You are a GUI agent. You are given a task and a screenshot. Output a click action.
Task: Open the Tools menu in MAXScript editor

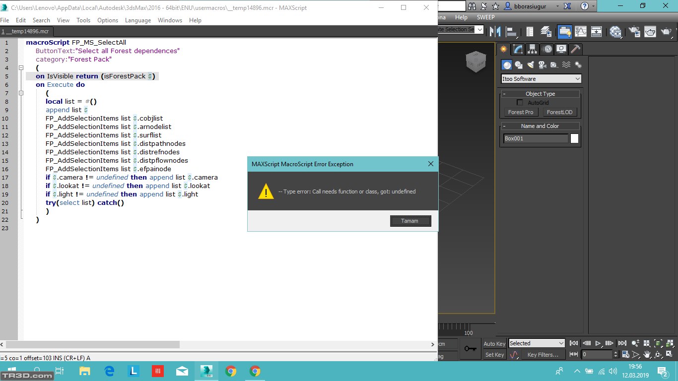(83, 20)
